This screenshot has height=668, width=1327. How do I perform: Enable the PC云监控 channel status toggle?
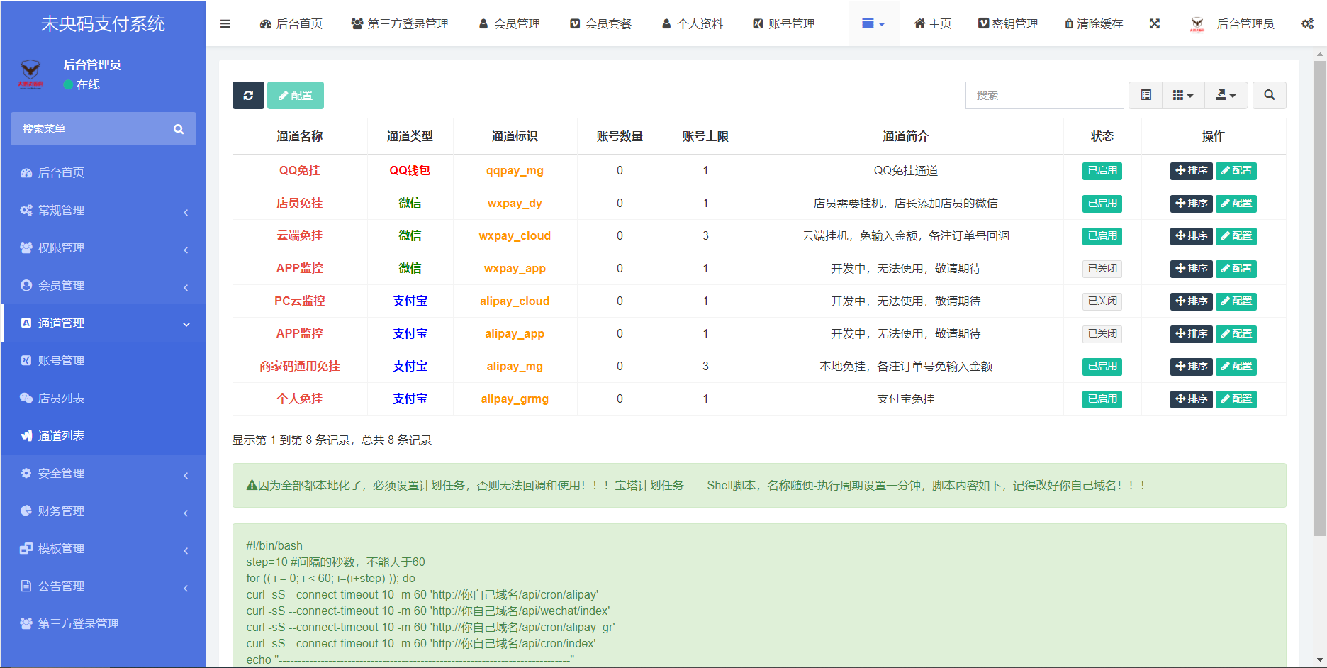point(1102,301)
